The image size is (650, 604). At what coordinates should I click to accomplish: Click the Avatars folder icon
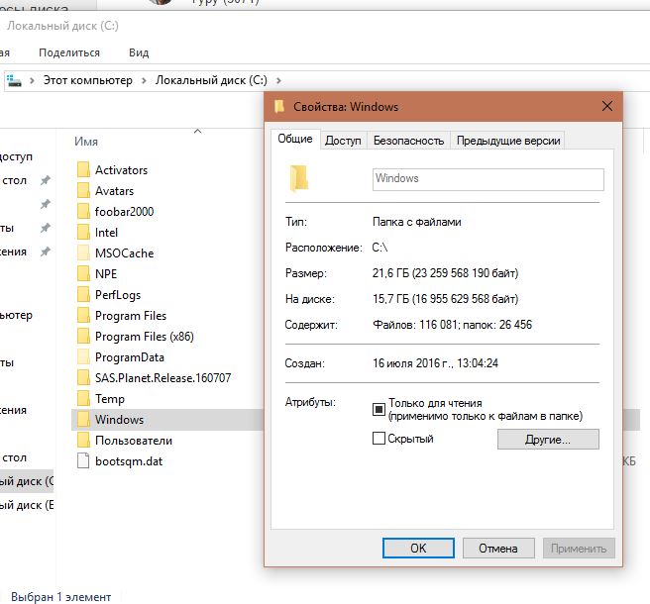coord(83,190)
